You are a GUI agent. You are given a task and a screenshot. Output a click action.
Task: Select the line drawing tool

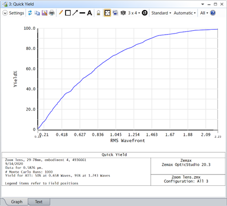pos(82,13)
